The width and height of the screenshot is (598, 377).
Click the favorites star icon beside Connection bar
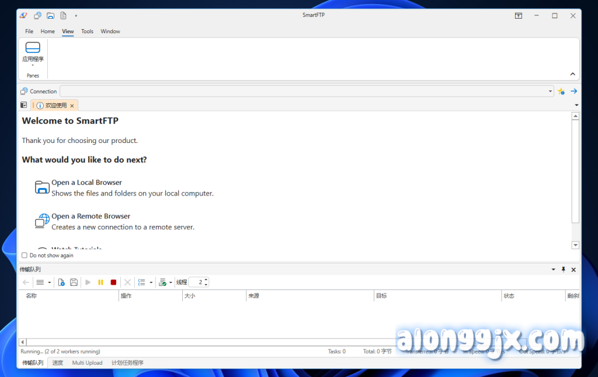pyautogui.click(x=561, y=92)
